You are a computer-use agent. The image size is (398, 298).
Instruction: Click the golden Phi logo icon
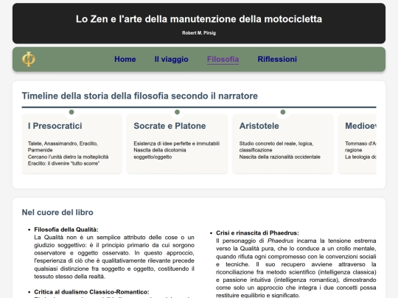(x=29, y=59)
